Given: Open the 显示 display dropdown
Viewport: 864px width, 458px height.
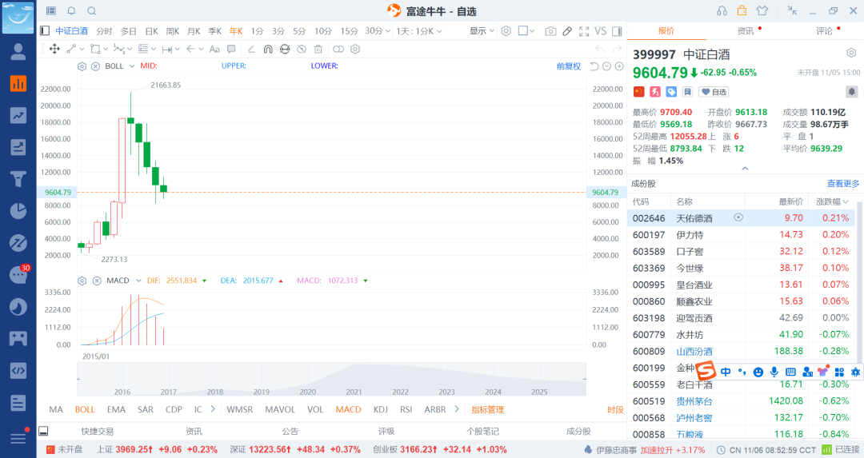Looking at the screenshot, I should (482, 31).
